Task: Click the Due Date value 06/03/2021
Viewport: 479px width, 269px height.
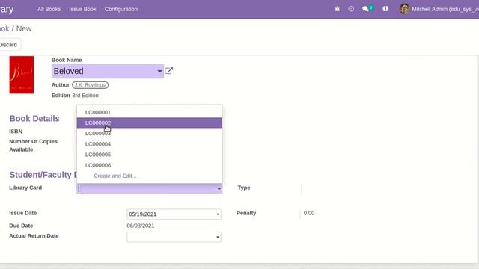Action: pyautogui.click(x=141, y=226)
